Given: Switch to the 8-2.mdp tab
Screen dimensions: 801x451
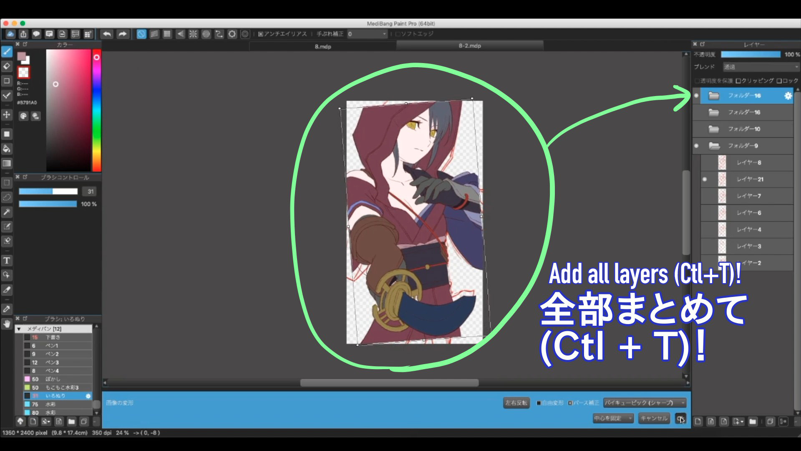Looking at the screenshot, I should click(470, 46).
